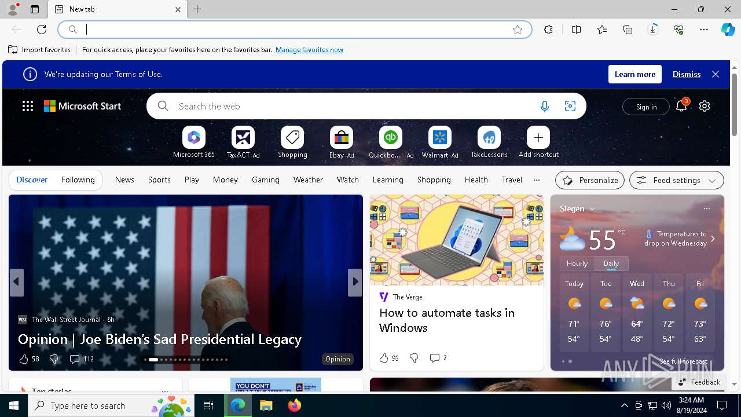741x417 pixels.
Task: Open visual search camera icon
Action: (570, 106)
